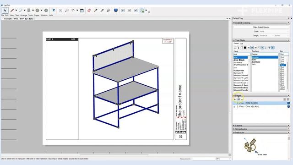Screen dimensions: 293x165
Task: Click the Measurements input box
Action: [204, 159]
